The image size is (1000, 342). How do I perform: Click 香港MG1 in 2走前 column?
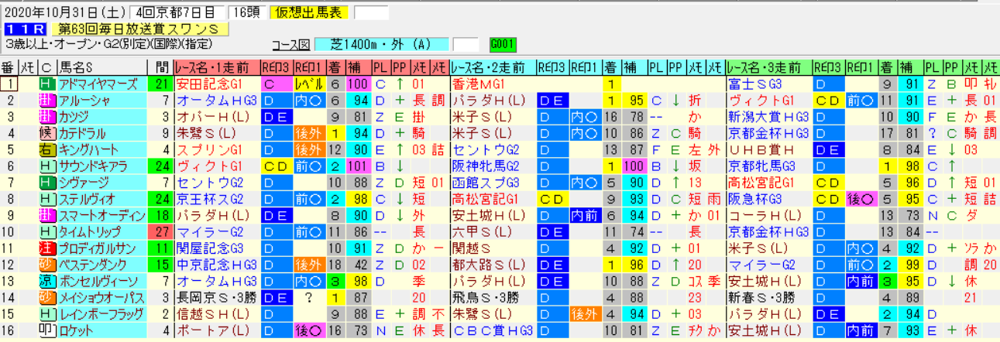coord(493,84)
